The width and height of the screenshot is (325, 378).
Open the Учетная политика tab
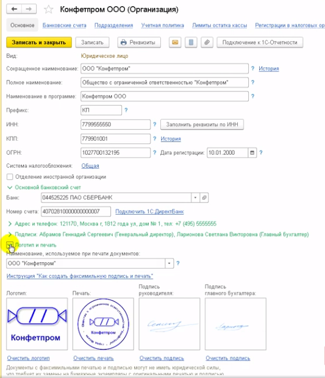[162, 26]
